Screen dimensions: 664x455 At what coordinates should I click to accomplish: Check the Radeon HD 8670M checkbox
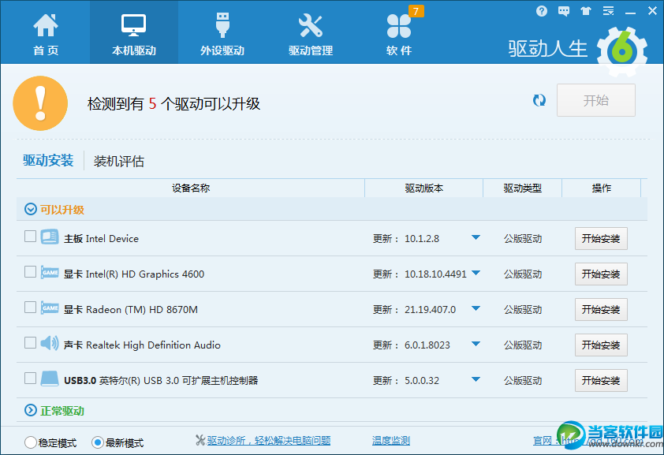pos(30,308)
